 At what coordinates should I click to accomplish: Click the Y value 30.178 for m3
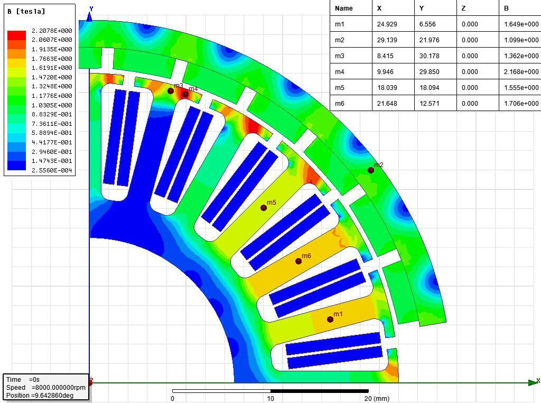pyautogui.click(x=429, y=56)
